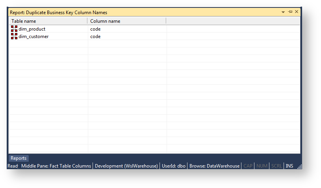Click the report title bar text

(59, 13)
